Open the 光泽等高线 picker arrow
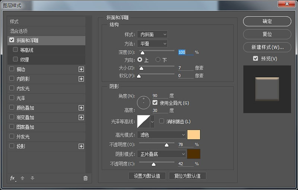This screenshot has height=190, width=298. [152, 122]
